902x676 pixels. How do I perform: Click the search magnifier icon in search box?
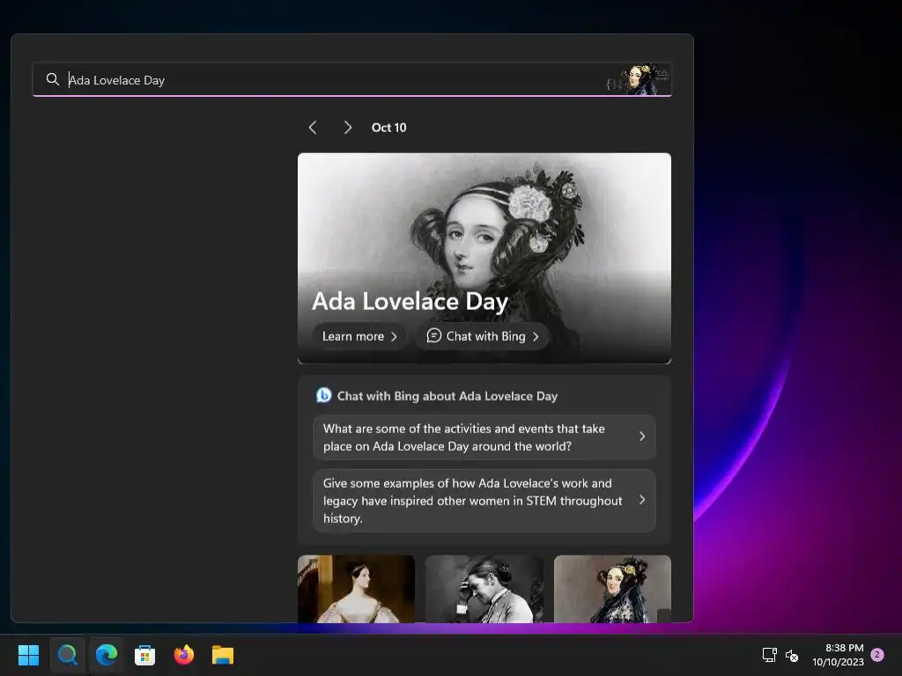point(52,79)
